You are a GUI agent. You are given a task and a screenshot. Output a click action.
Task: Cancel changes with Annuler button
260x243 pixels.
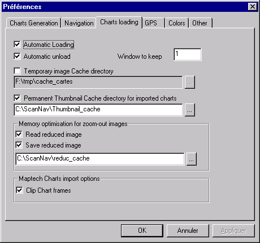(x=188, y=231)
